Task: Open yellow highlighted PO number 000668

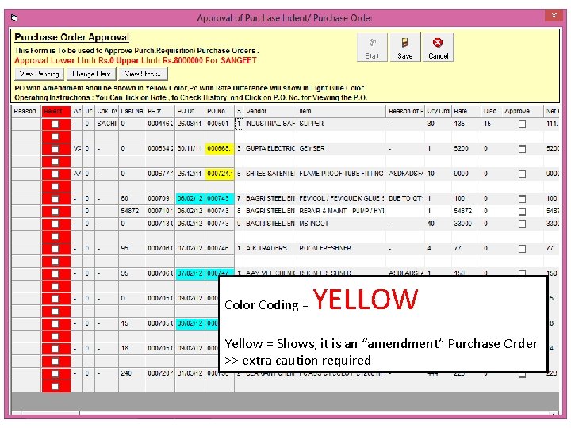Action: coord(220,148)
